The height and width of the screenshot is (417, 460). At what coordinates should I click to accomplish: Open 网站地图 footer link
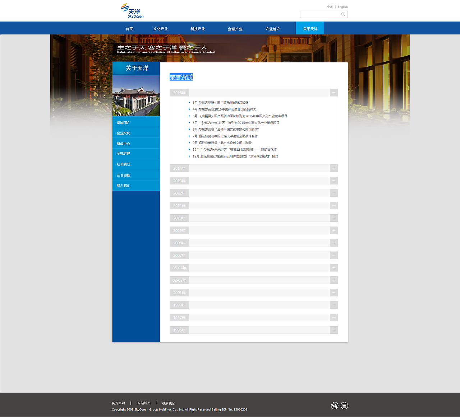144,403
